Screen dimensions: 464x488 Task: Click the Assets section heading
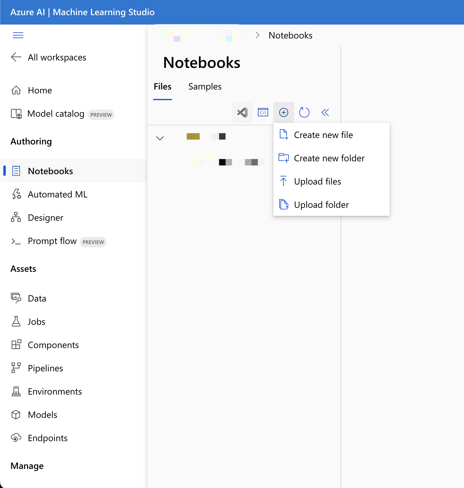(x=23, y=269)
